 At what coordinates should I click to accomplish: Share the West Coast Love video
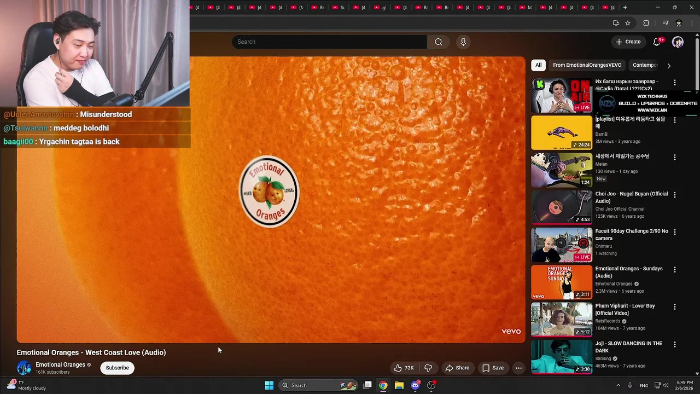pos(457,368)
